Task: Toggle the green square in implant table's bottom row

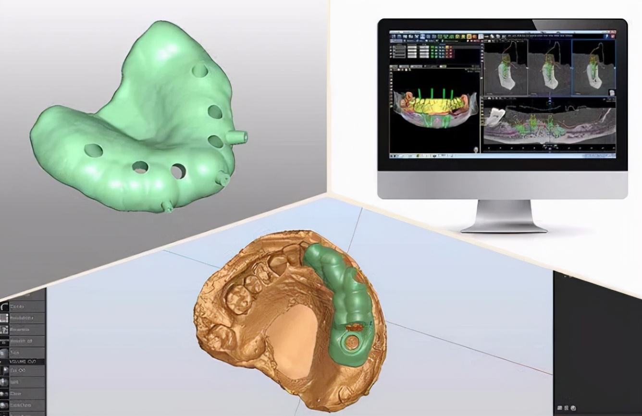Action: coord(433,57)
